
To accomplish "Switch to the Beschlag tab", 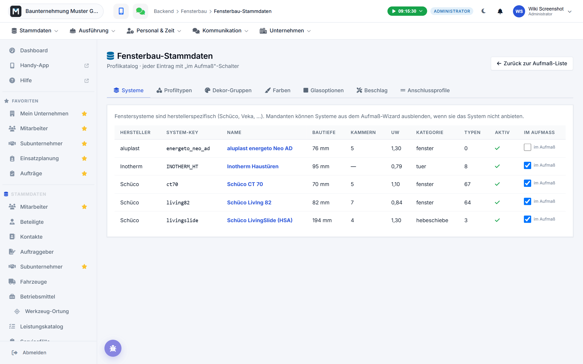I will click(372, 90).
